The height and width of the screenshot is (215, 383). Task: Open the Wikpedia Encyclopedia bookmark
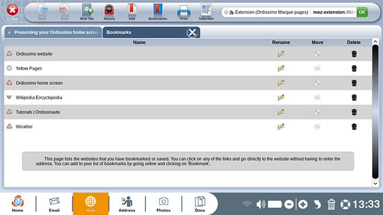click(39, 97)
